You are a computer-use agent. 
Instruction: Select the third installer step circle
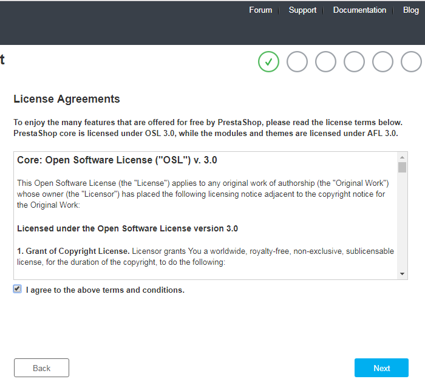325,62
